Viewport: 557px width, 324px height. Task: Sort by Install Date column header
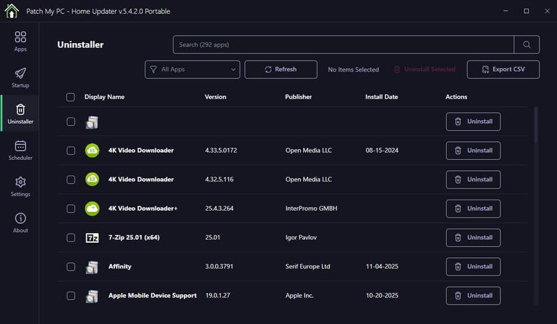pos(381,97)
